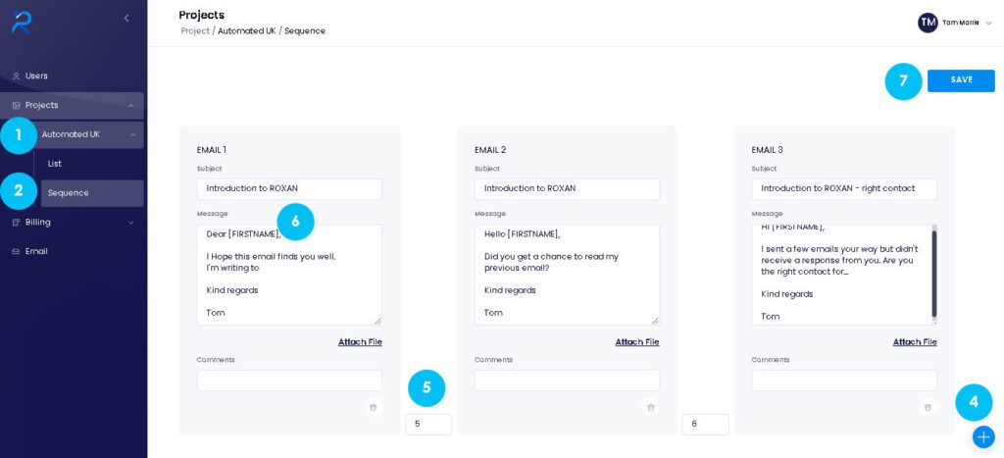The image size is (1004, 458).
Task: Collapse the sidebar with the left chevron
Action: [x=126, y=18]
